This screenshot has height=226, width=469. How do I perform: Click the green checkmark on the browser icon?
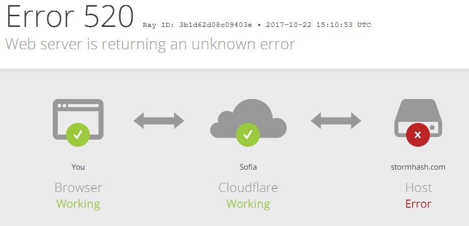click(78, 135)
